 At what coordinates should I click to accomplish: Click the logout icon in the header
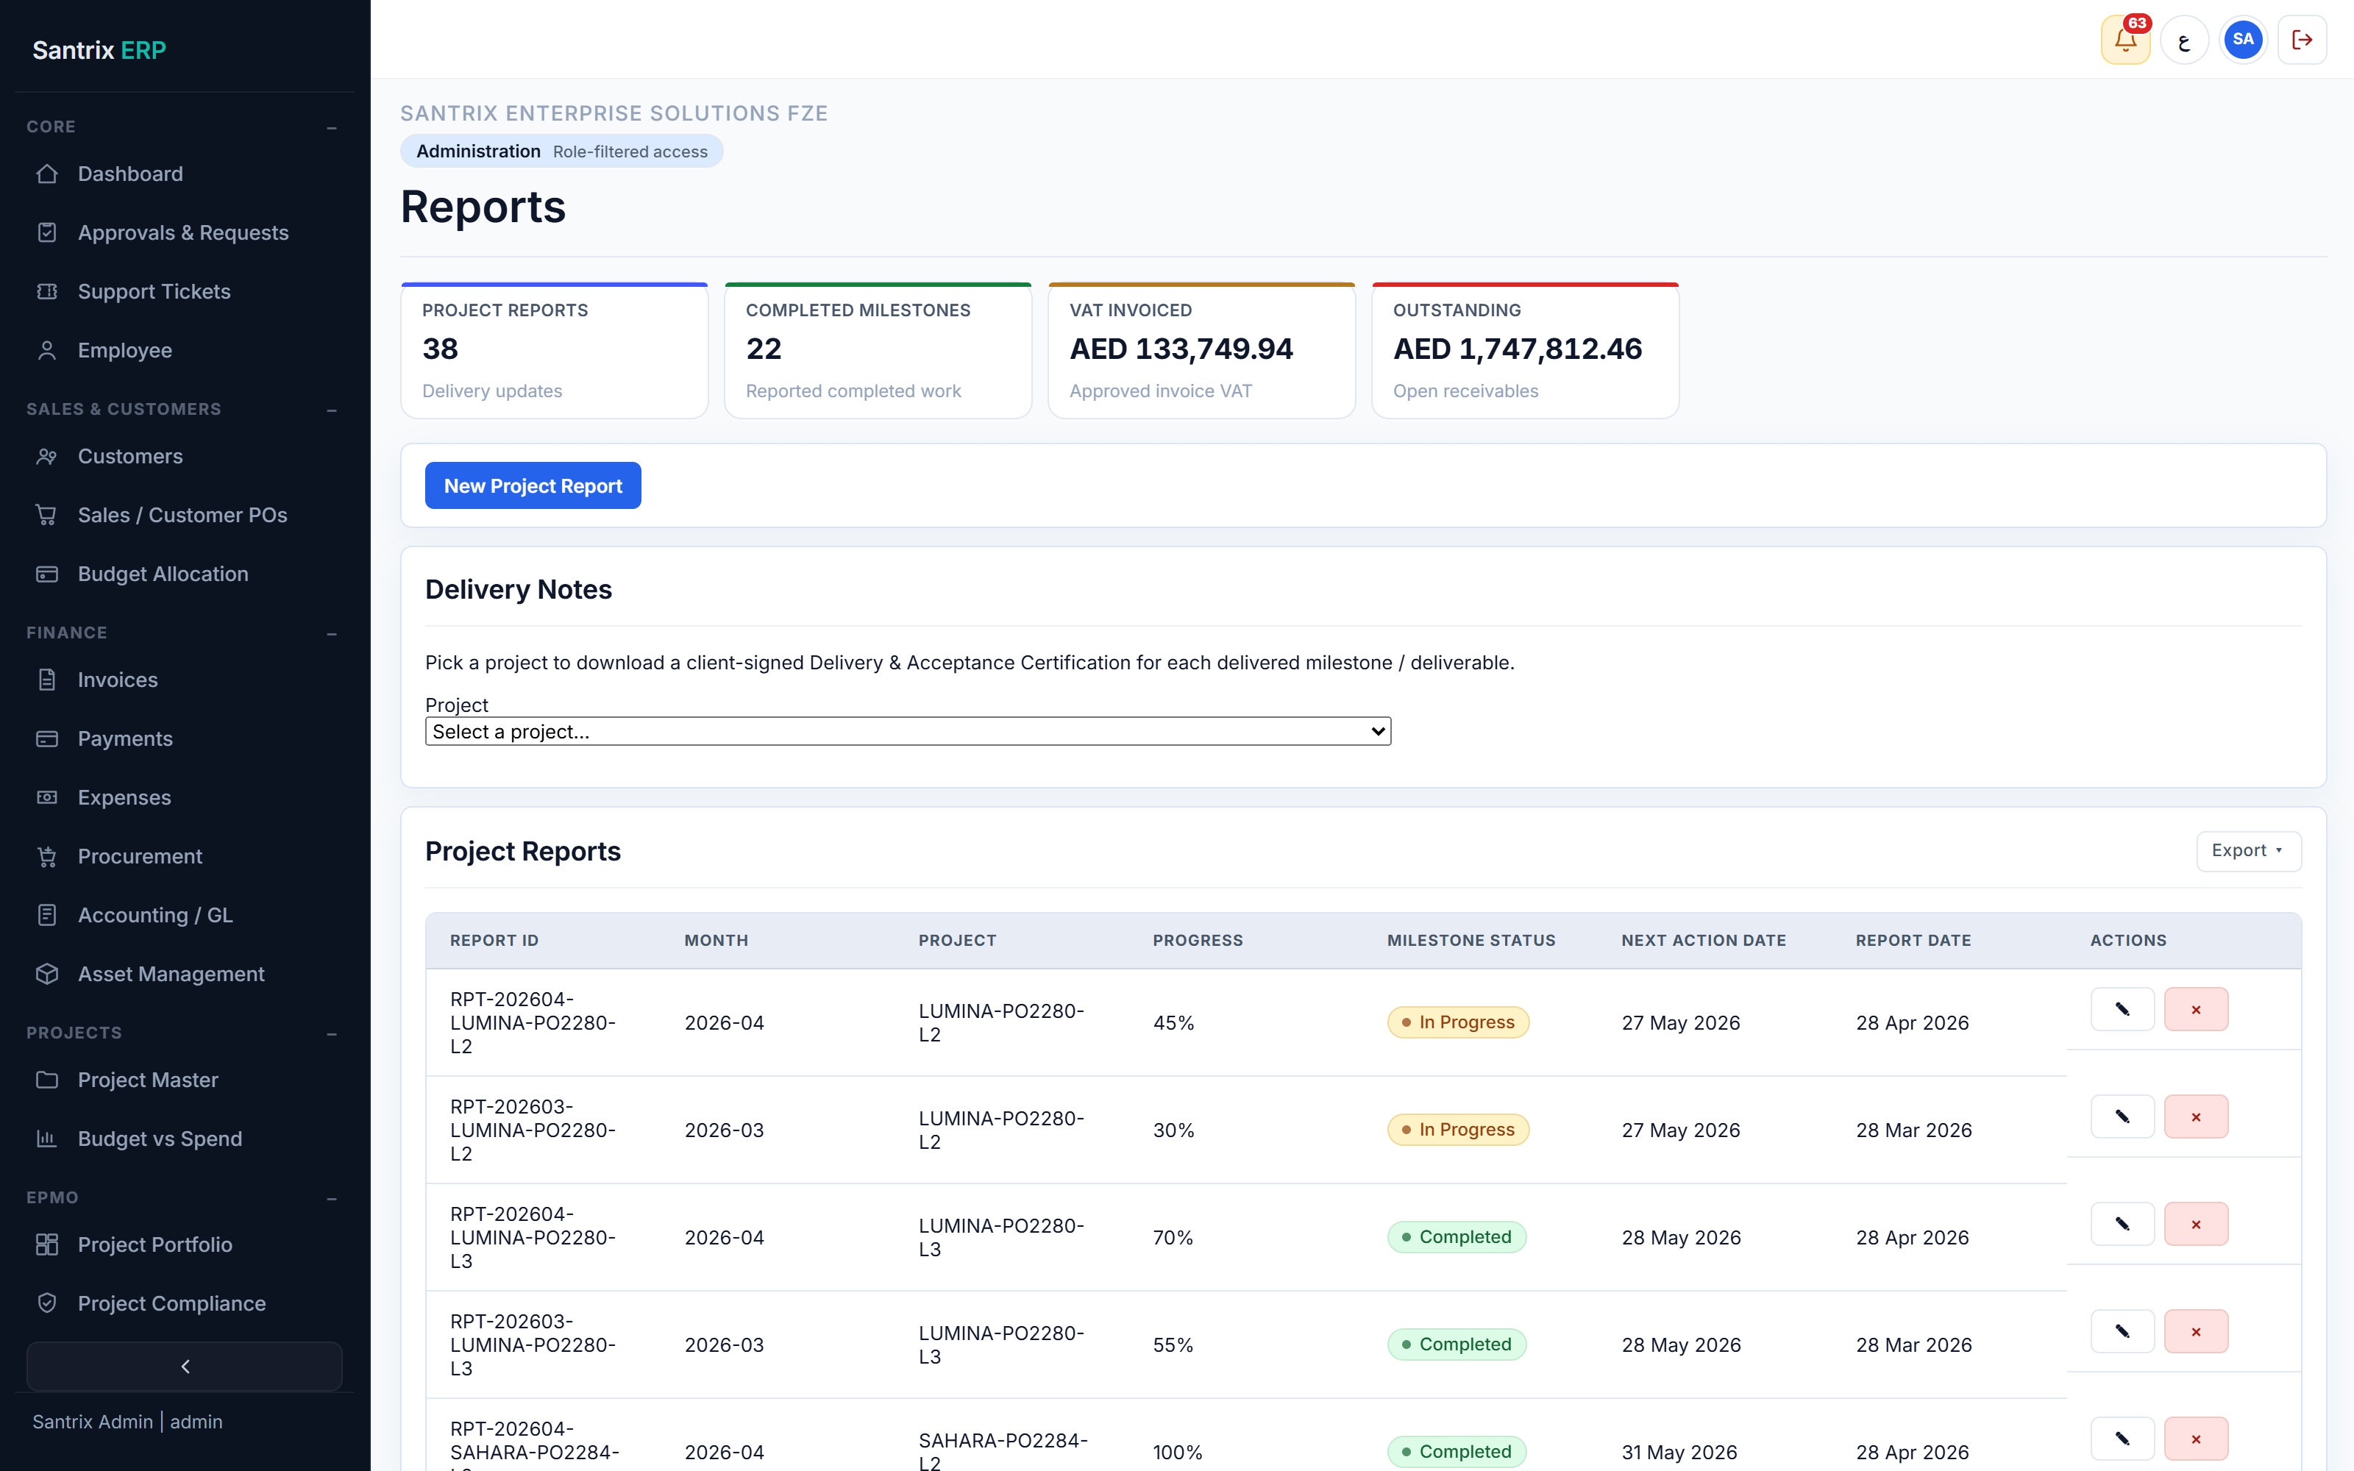(x=2303, y=40)
